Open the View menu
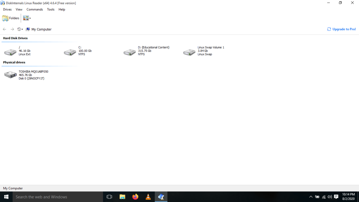 click(x=19, y=9)
